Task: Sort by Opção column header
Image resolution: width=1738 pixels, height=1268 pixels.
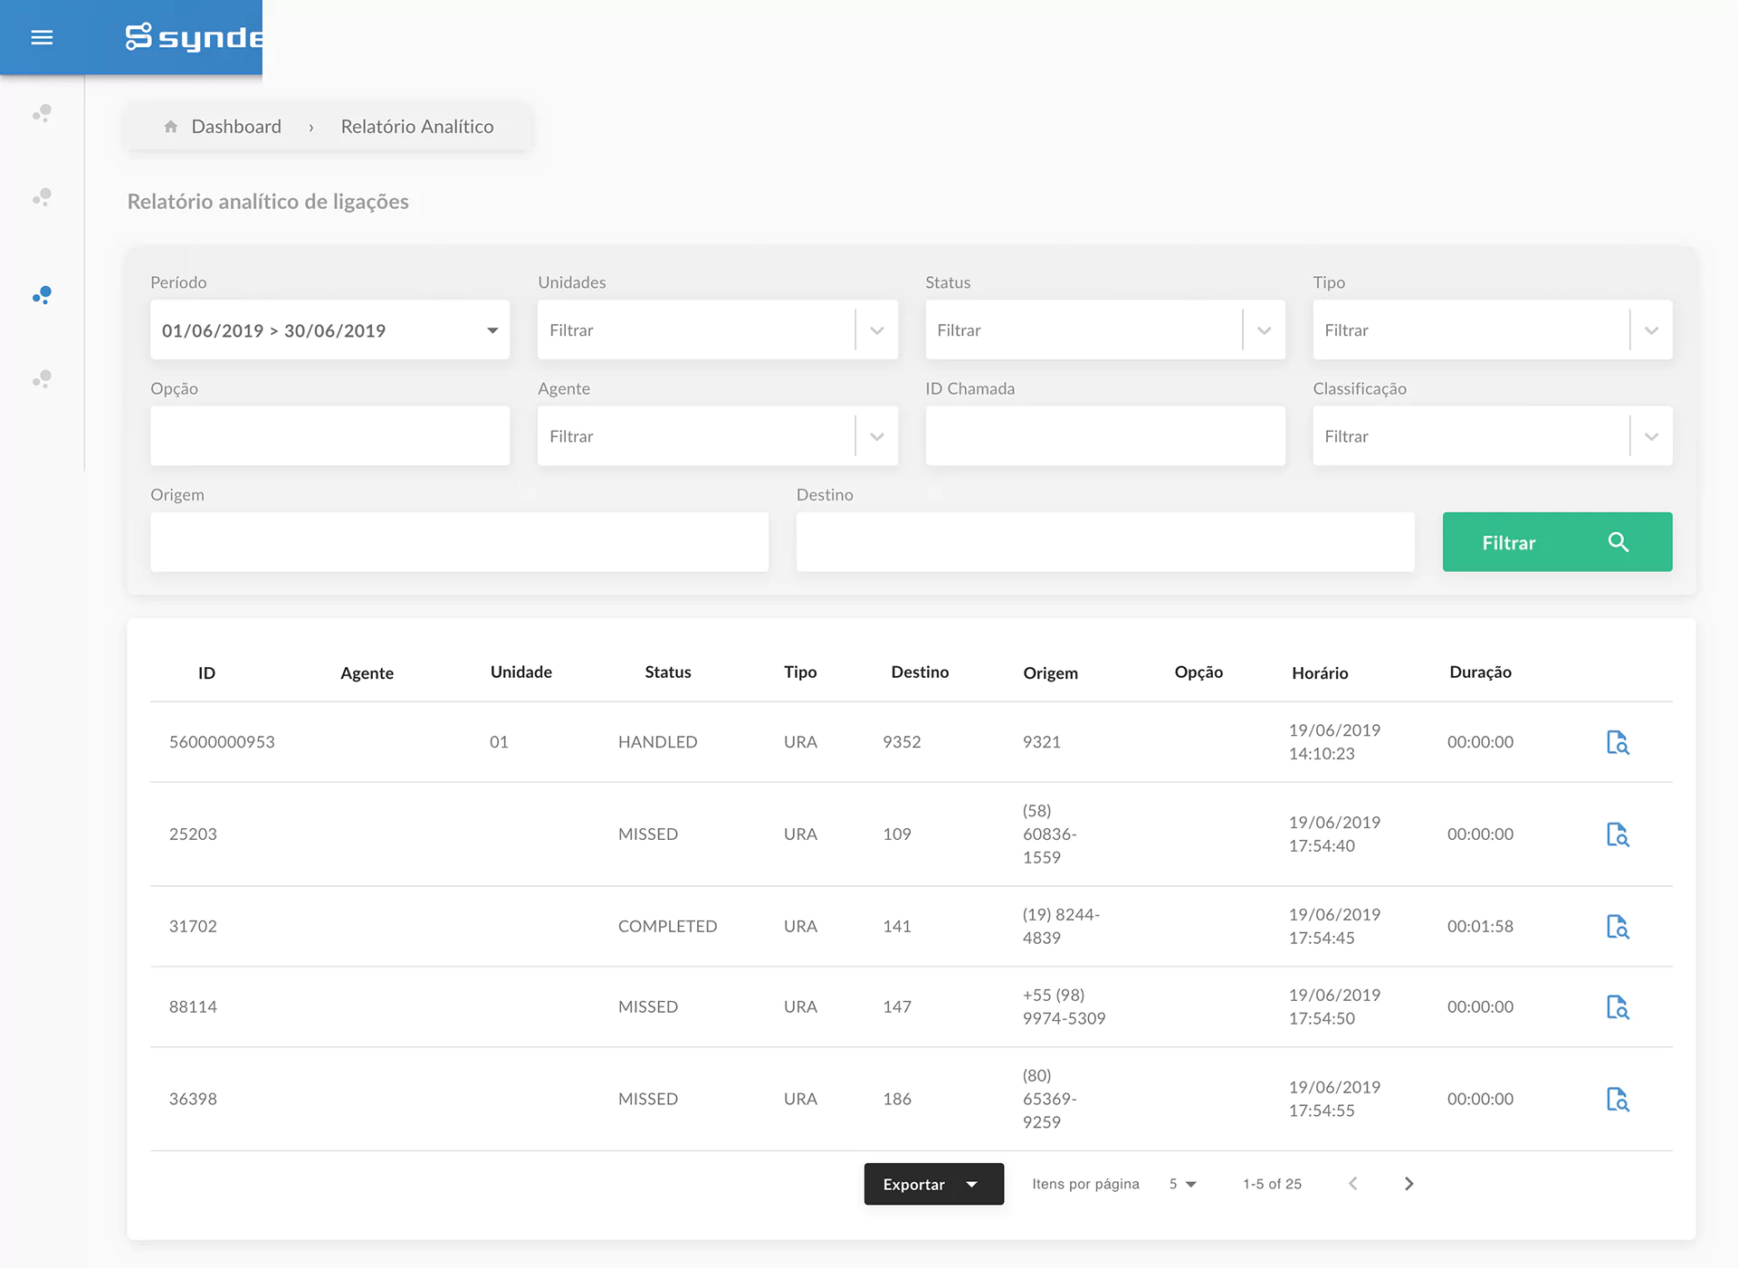Action: pyautogui.click(x=1198, y=672)
